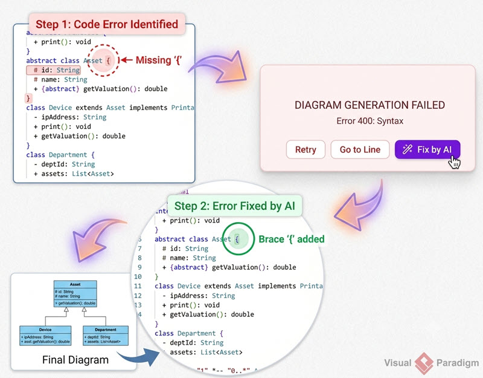
Task: Click line number 12 in the fixed code
Action: click(138, 296)
